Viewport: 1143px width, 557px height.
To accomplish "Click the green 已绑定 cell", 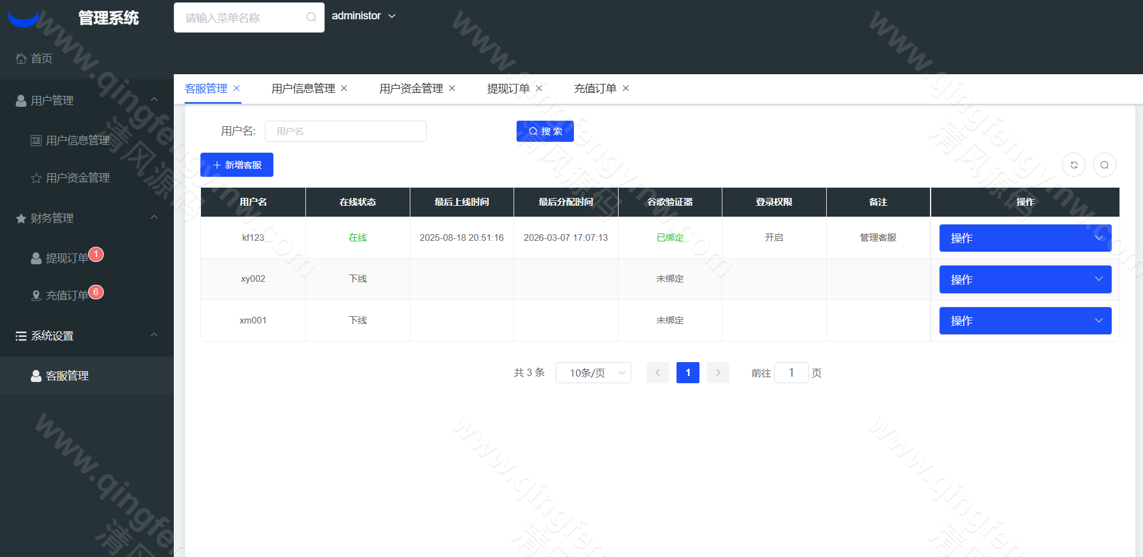I will (670, 238).
